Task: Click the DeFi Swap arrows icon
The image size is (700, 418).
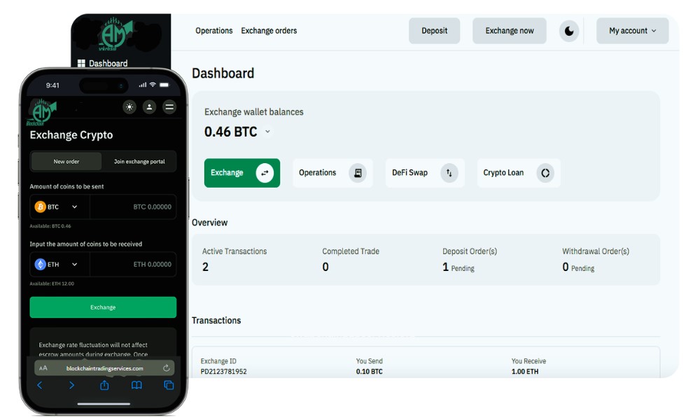Action: 449,173
